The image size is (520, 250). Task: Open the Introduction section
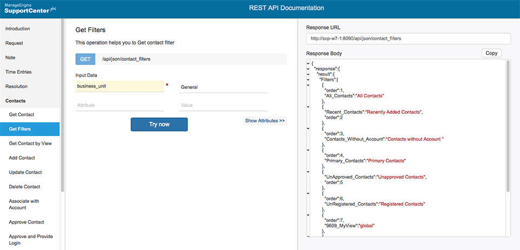(18, 29)
